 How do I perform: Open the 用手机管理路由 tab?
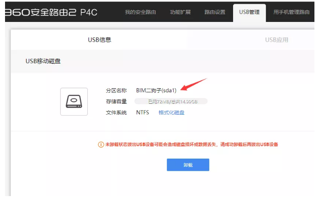pos(291,12)
